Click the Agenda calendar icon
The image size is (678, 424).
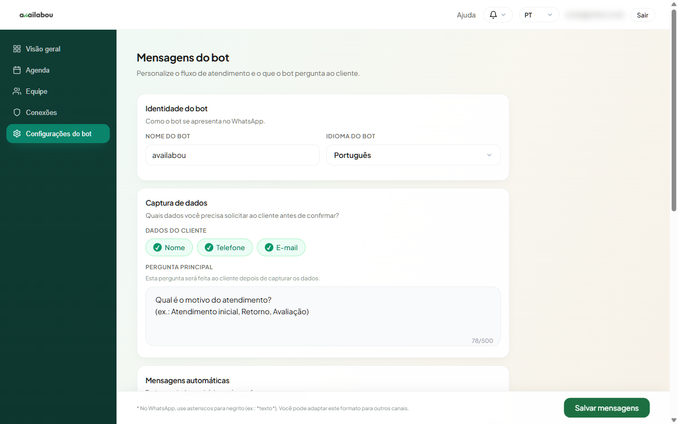click(x=17, y=70)
